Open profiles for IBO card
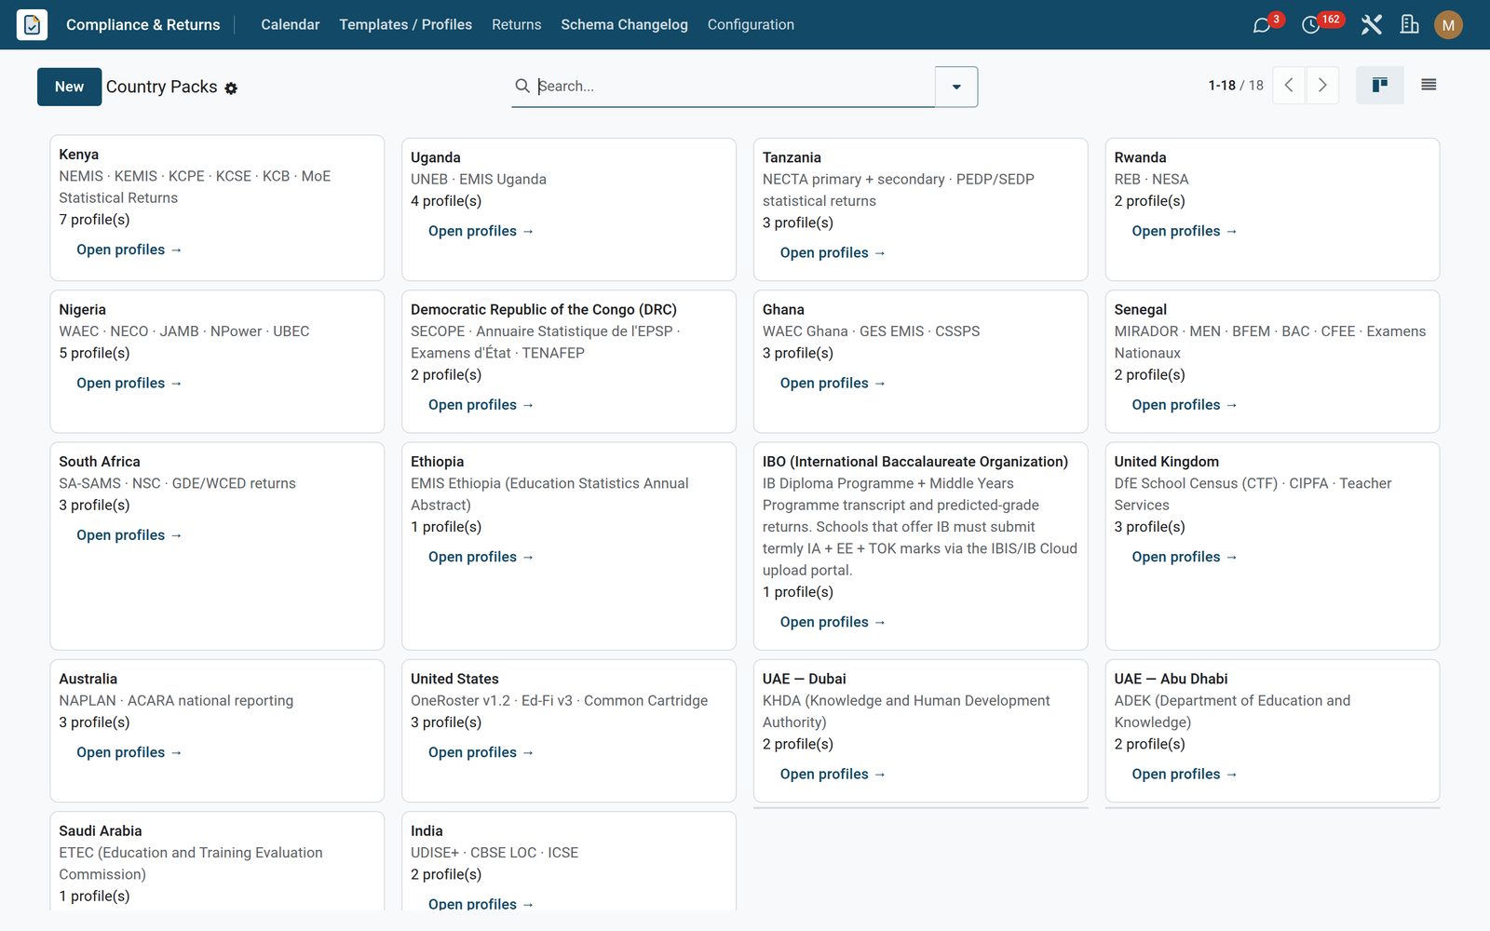The width and height of the screenshot is (1490, 931). [833, 622]
